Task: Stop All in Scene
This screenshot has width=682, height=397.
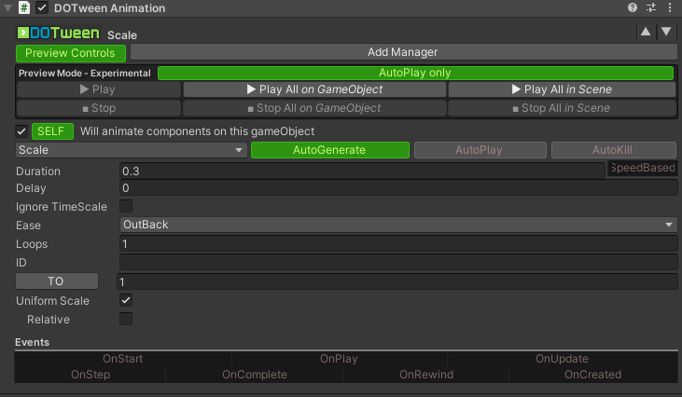Action: click(562, 108)
